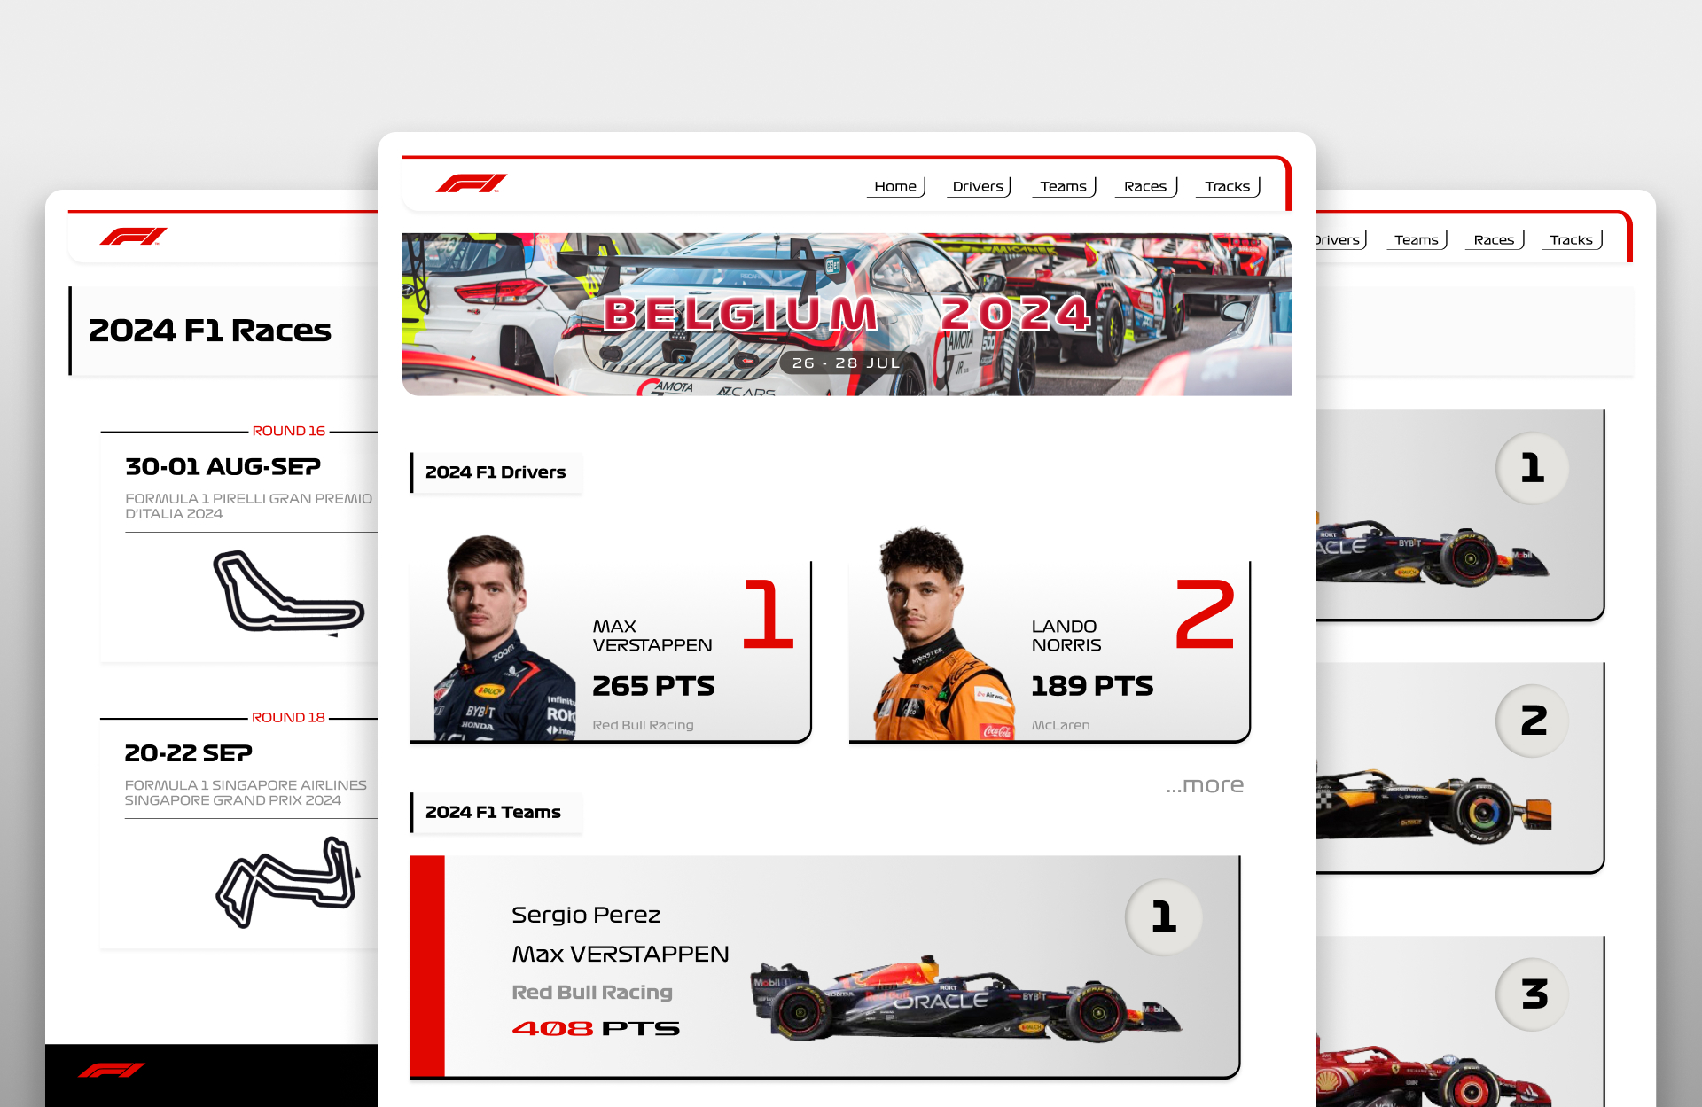
Task: Click the Red Bull car image in team card
Action: point(966,1002)
